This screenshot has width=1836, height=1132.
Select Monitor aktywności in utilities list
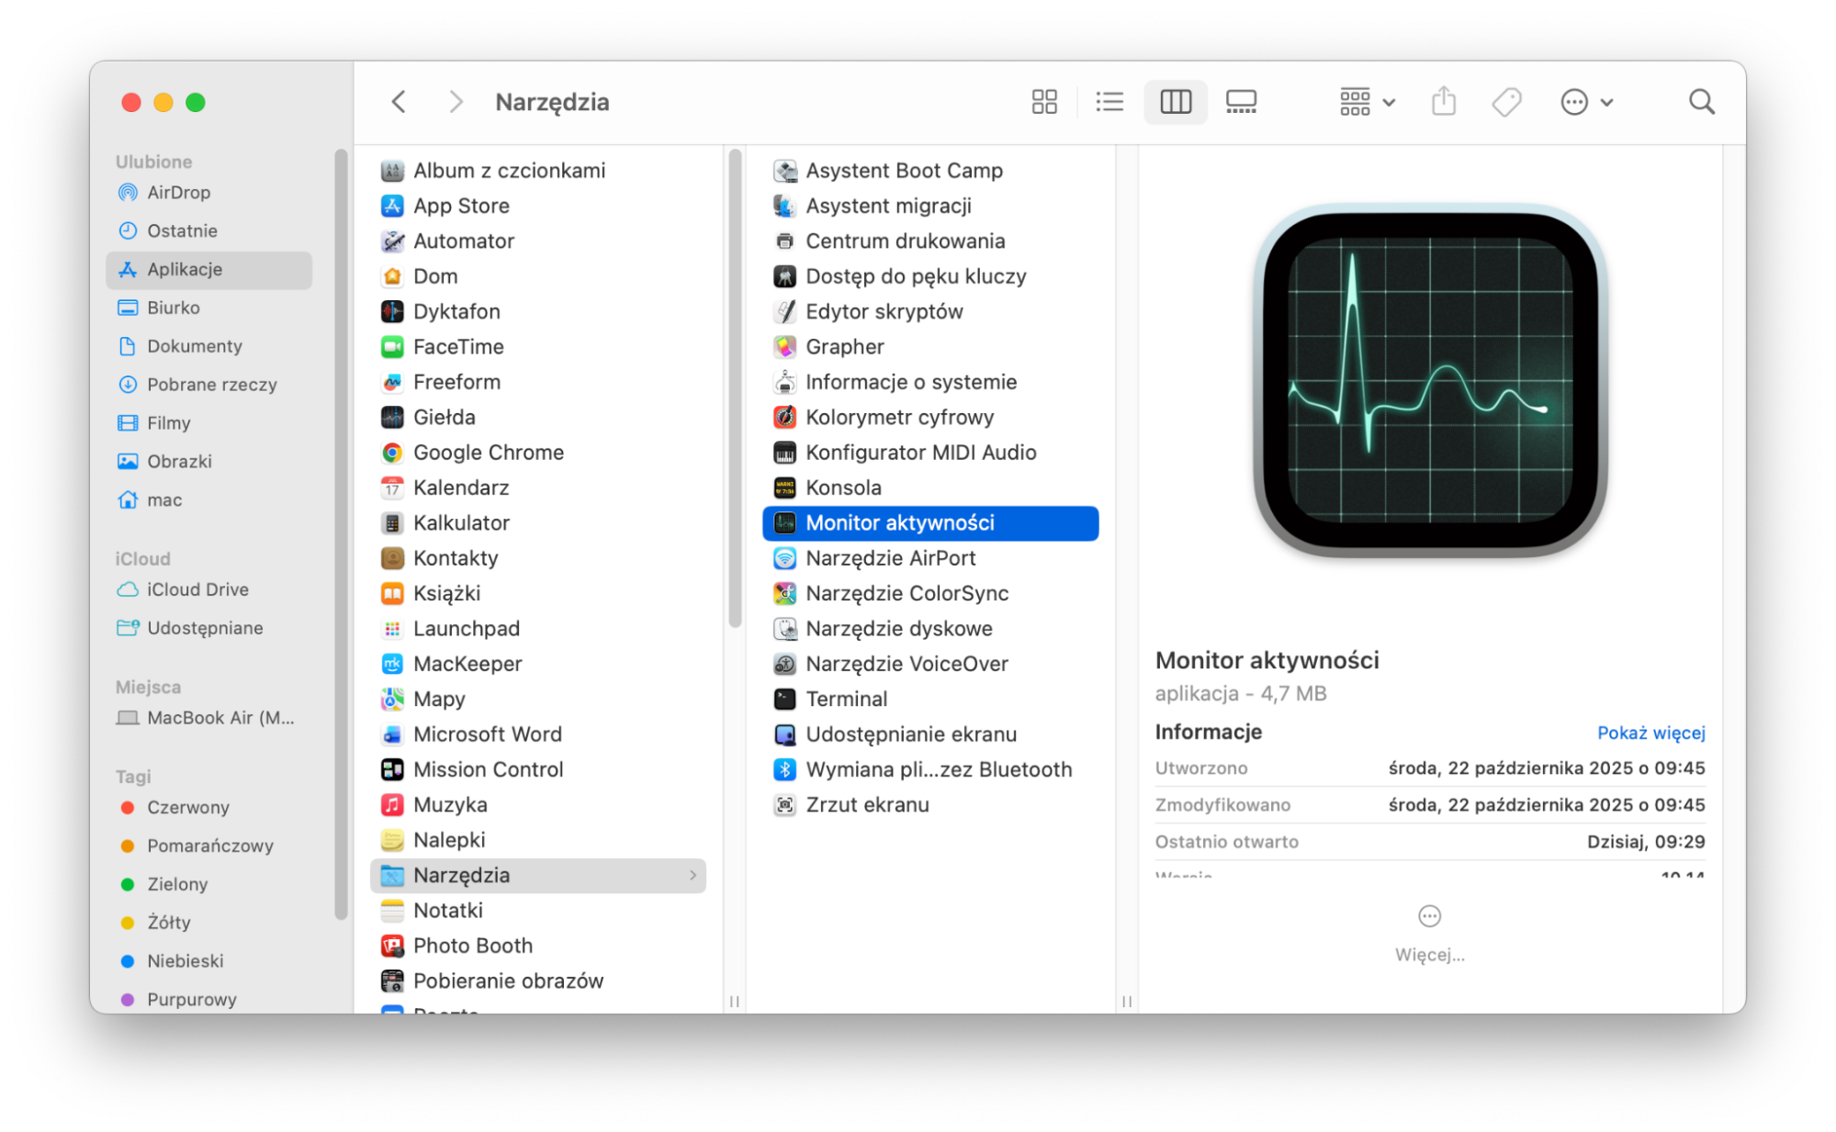(930, 523)
